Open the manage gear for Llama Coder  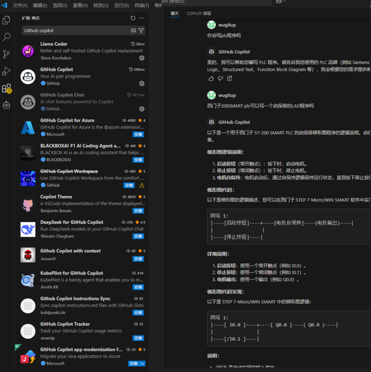pyautogui.click(x=142, y=58)
